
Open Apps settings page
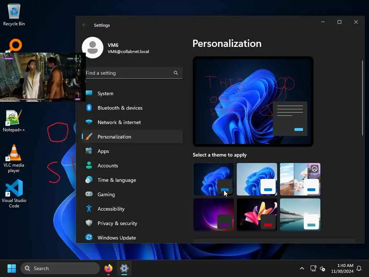click(132, 151)
